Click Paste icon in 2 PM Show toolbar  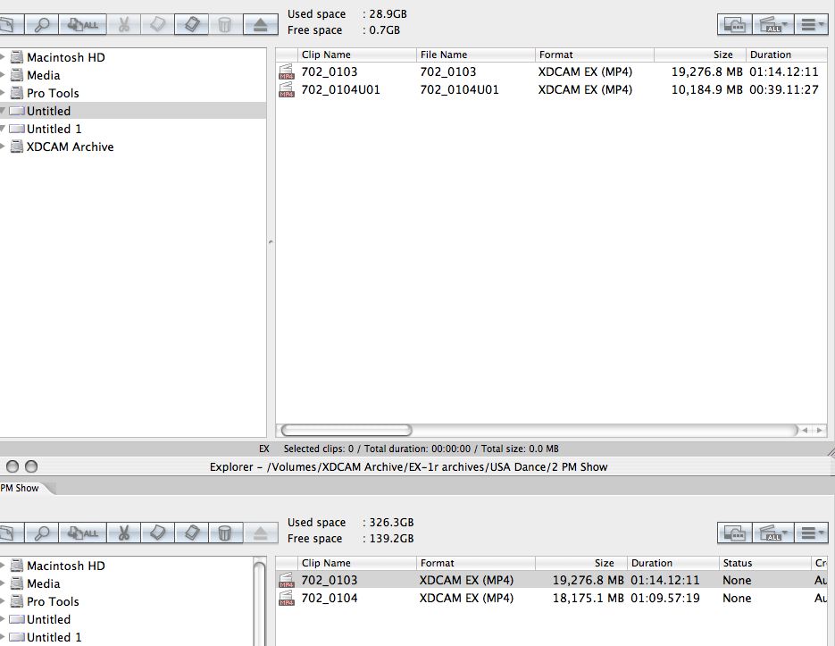click(192, 533)
